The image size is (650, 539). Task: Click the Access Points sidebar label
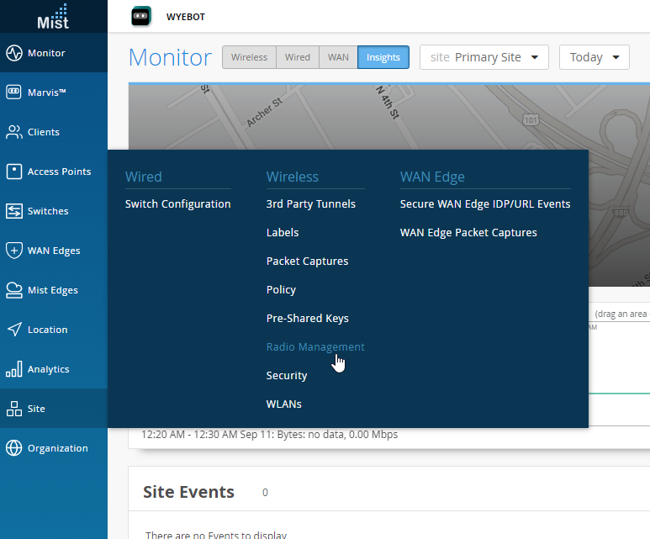pyautogui.click(x=59, y=172)
